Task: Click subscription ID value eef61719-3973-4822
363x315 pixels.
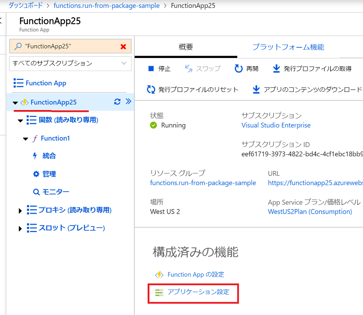Action: (302, 154)
